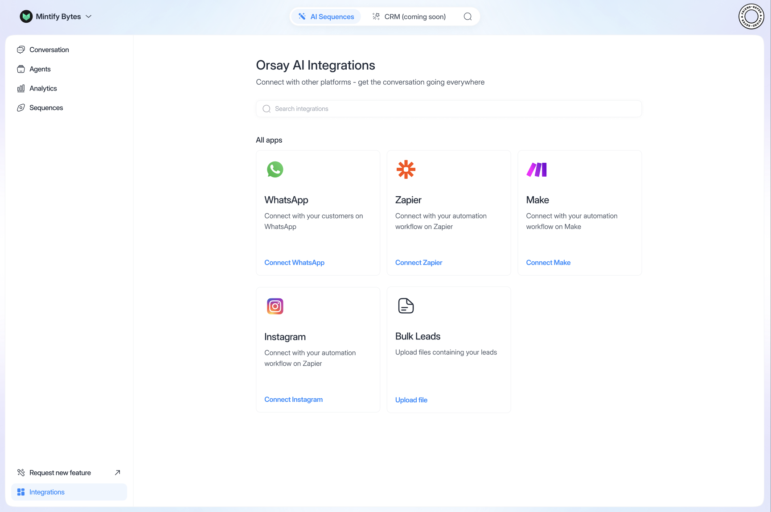Image resolution: width=771 pixels, height=512 pixels.
Task: Click the Request new feature link
Action: 60,473
